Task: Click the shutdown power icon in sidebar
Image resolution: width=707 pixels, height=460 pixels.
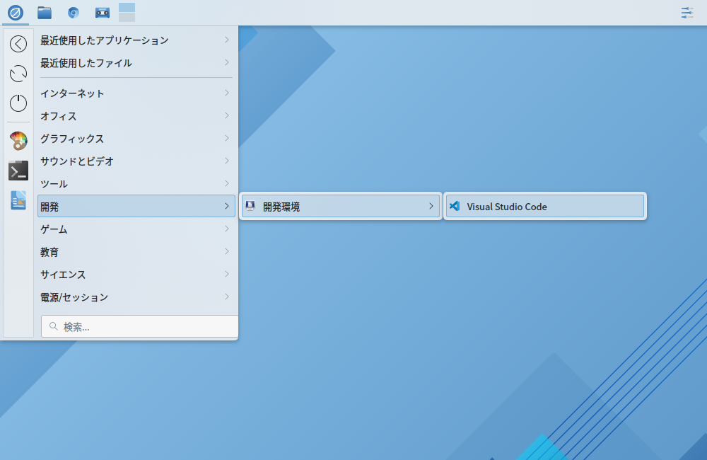Action: click(18, 103)
